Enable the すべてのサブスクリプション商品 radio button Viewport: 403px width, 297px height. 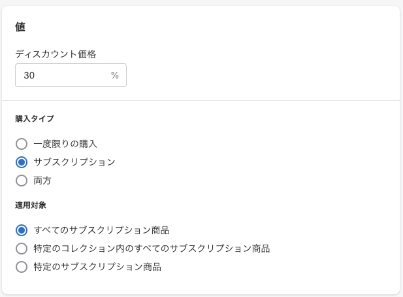pos(22,230)
